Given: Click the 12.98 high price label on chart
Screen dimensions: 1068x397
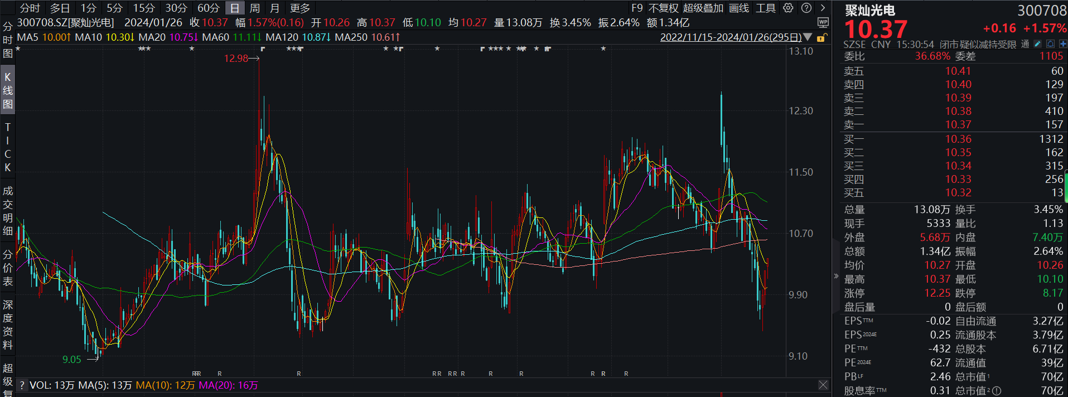Looking at the screenshot, I should [x=236, y=58].
